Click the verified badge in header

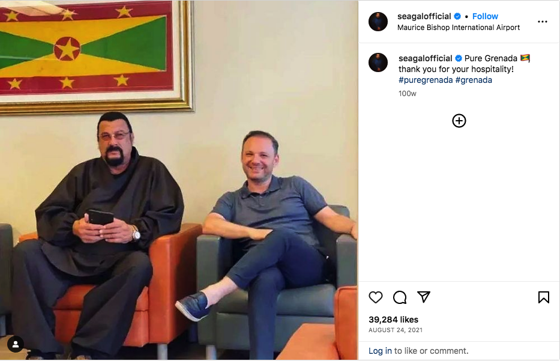point(457,16)
